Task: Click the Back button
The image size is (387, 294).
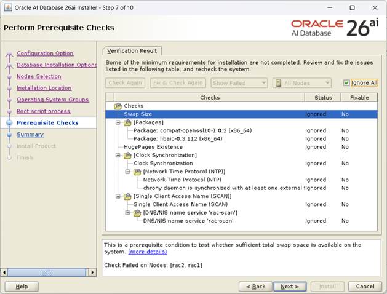Action: pos(255,287)
